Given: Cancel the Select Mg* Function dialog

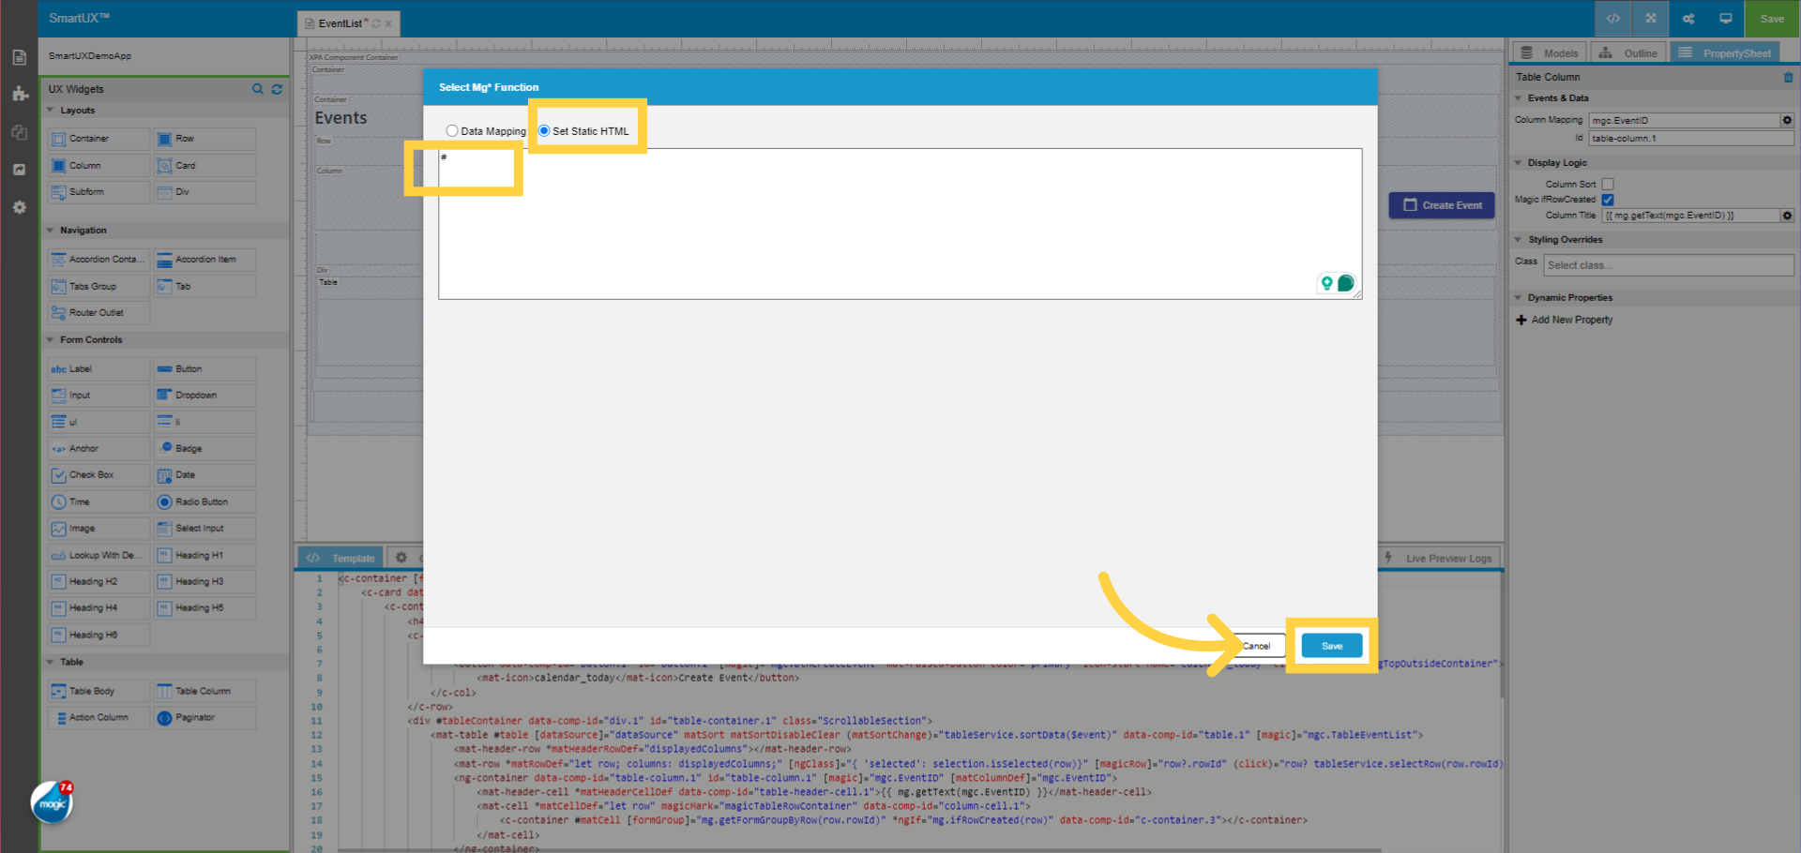Looking at the screenshot, I should coord(1258,645).
